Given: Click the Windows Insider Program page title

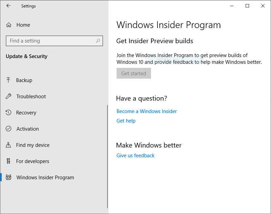Looking at the screenshot, I should pyautogui.click(x=169, y=25).
